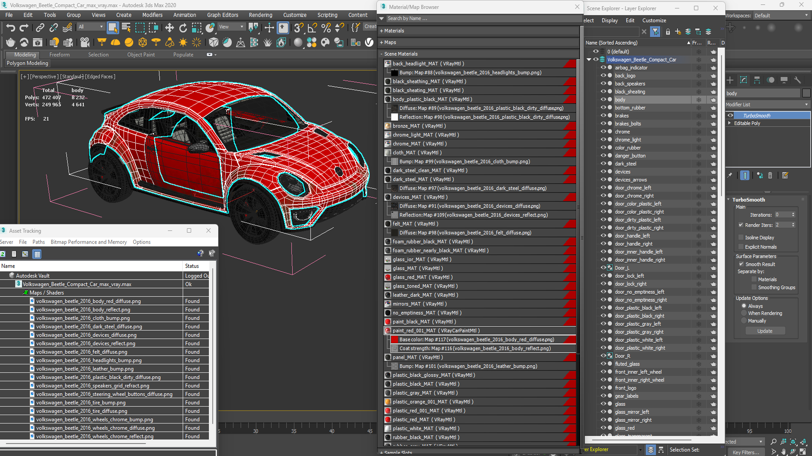Toggle the Smooth Result checkbox
Image resolution: width=812 pixels, height=456 pixels.
(x=741, y=264)
